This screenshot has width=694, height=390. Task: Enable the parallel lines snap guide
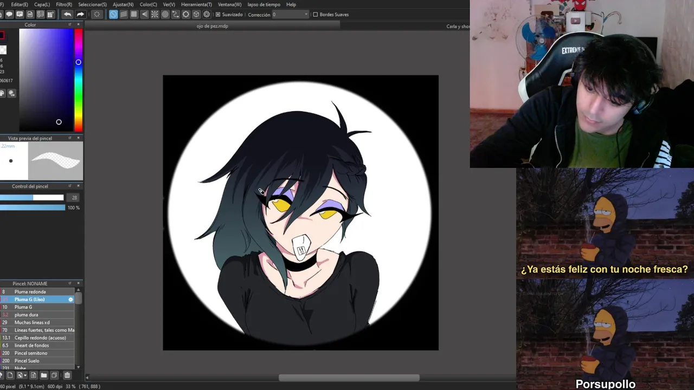[124, 15]
